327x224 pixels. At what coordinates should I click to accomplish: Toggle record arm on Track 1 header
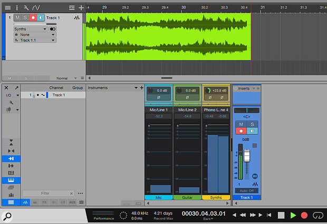33,18
